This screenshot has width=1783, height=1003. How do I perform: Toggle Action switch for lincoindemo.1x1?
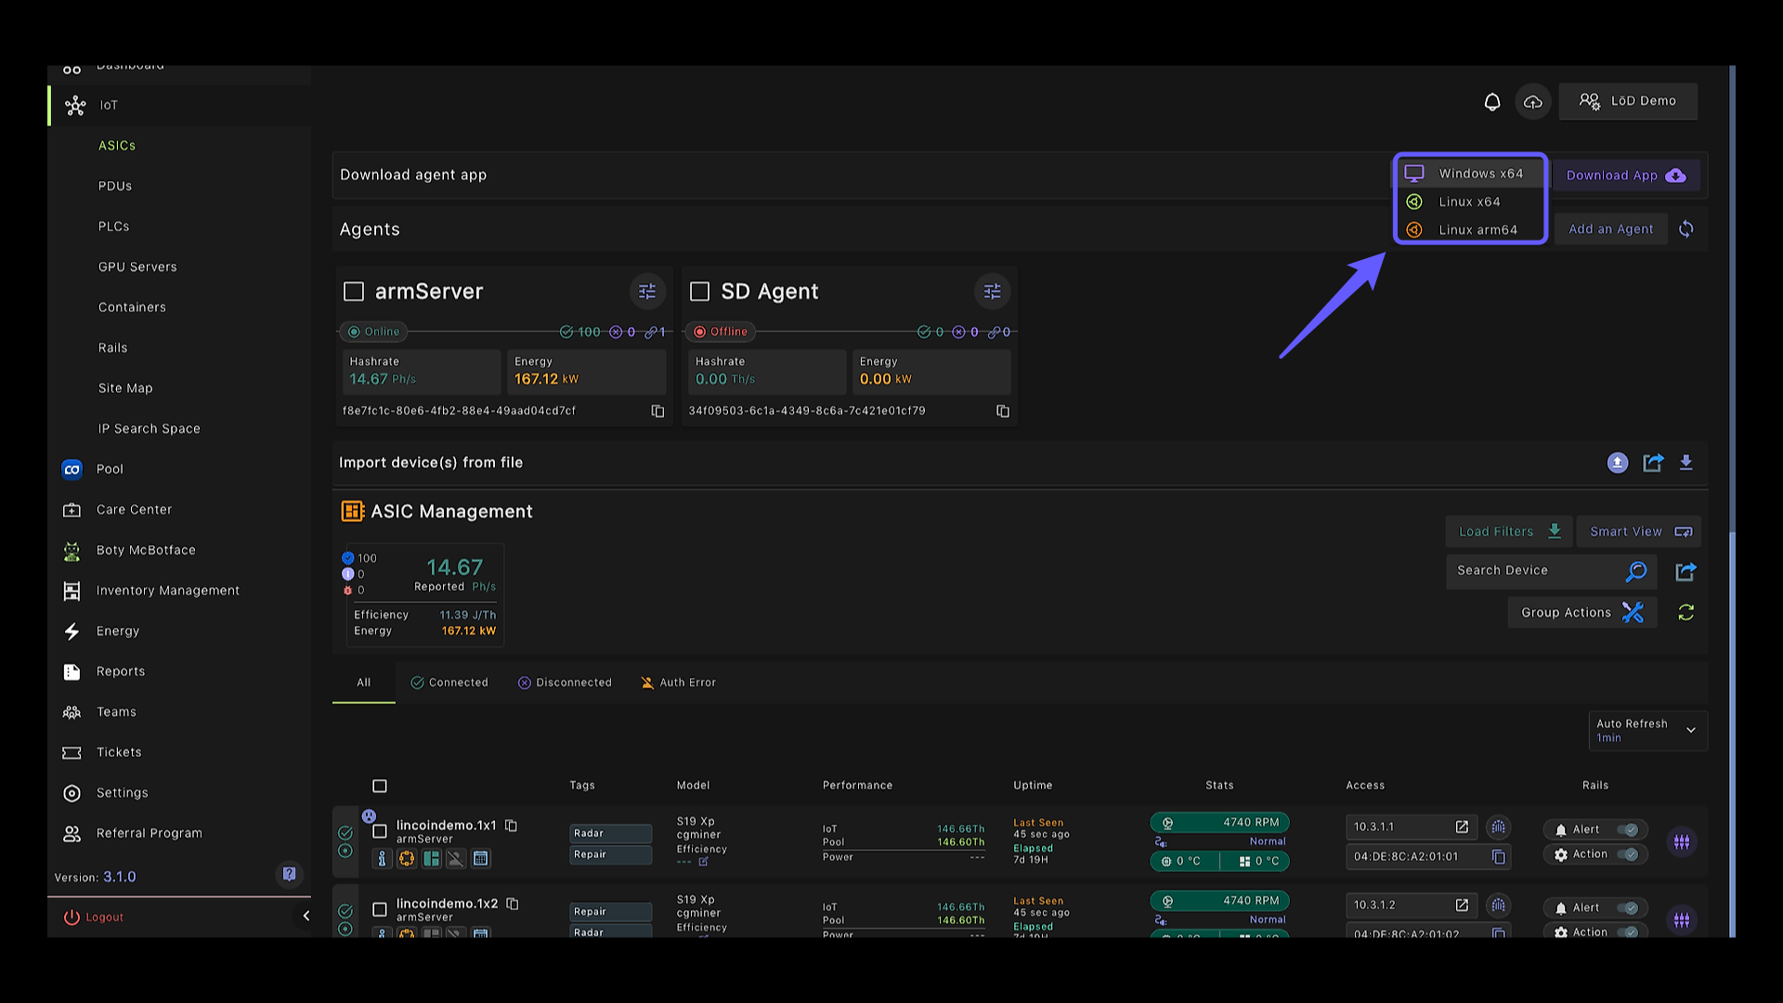pyautogui.click(x=1627, y=854)
